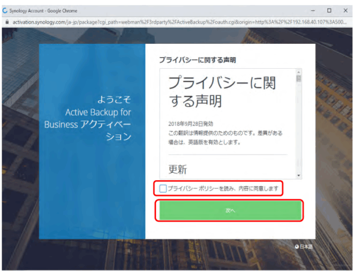This screenshot has height=271, width=355.
Task: Click the scrollbar up arrow in privacy box
Action: click(299, 72)
